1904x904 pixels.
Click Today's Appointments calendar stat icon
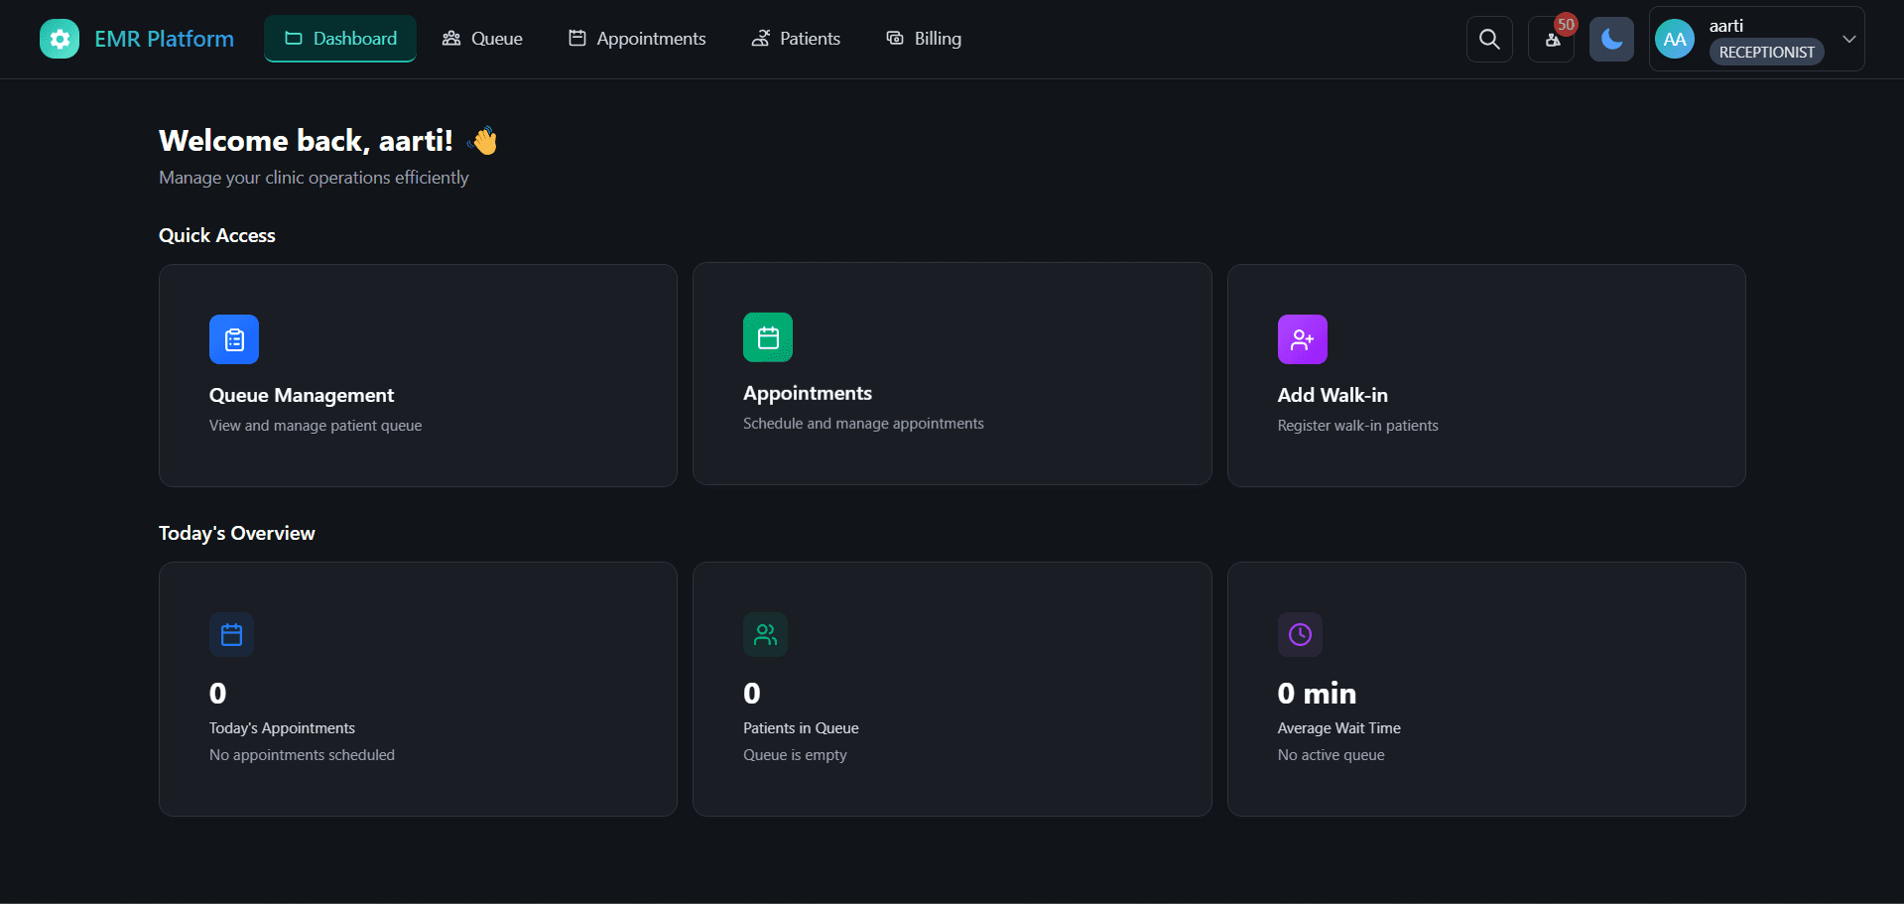click(231, 635)
